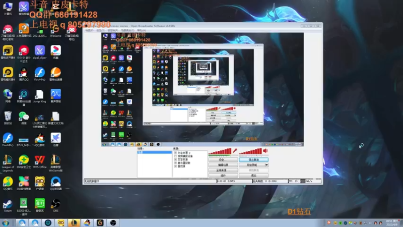Launch 微信 WeChat from desktop
The image size is (403, 227).
24,118
